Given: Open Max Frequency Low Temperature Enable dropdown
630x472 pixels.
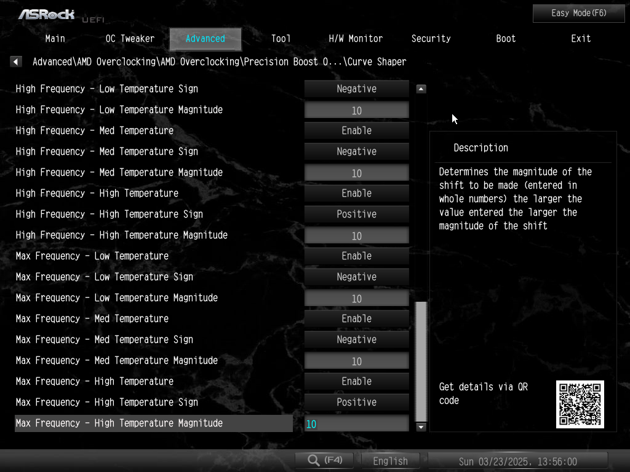Looking at the screenshot, I should [357, 256].
